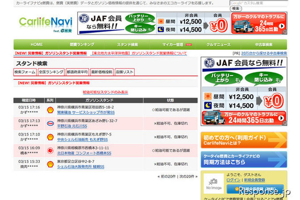
Task: Open the CarlifeNavi logo homepage
Action: coord(45,24)
